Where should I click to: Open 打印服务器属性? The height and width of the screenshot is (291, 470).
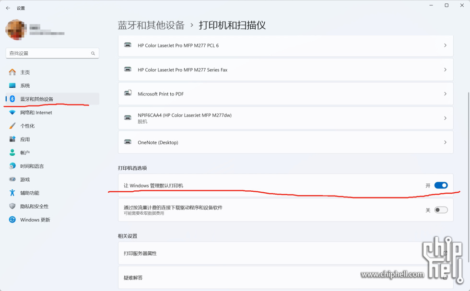tap(286, 253)
